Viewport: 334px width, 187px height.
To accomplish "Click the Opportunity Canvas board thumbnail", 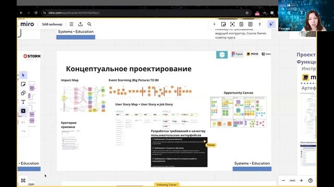I will 238,112.
